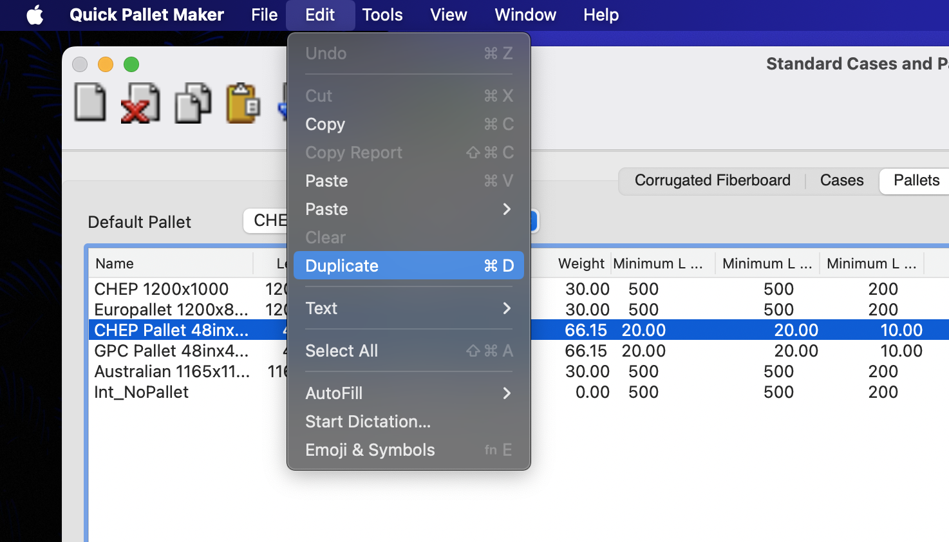Sort by the Name column header
949x542 pixels.
[x=171, y=263]
